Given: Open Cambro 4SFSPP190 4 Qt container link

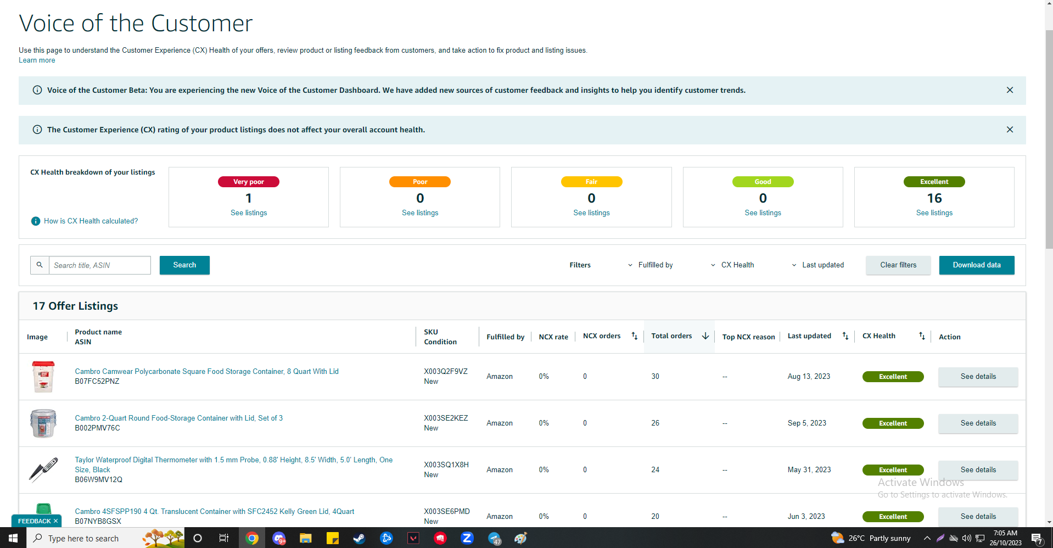Looking at the screenshot, I should tap(214, 512).
